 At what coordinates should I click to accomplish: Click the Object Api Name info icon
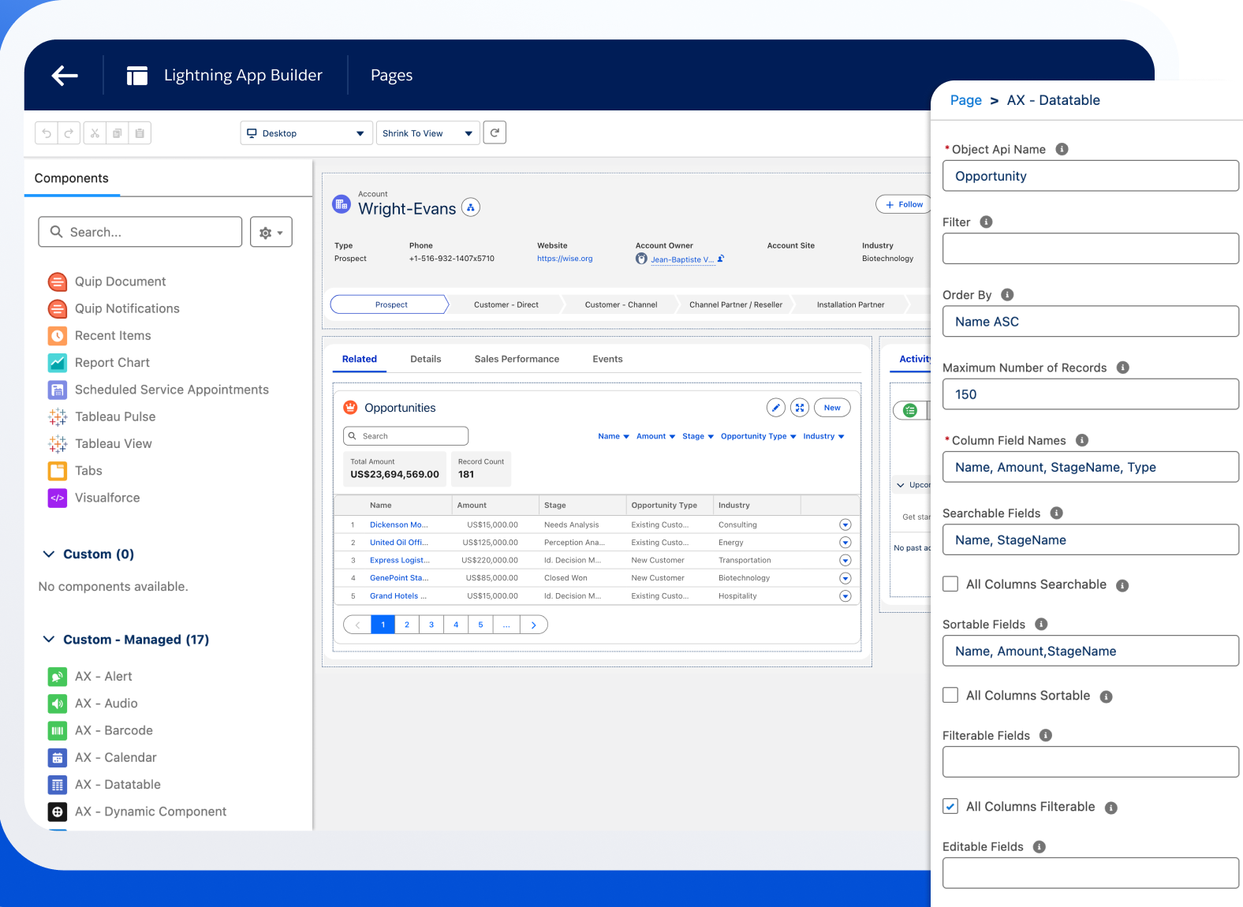[1062, 149]
